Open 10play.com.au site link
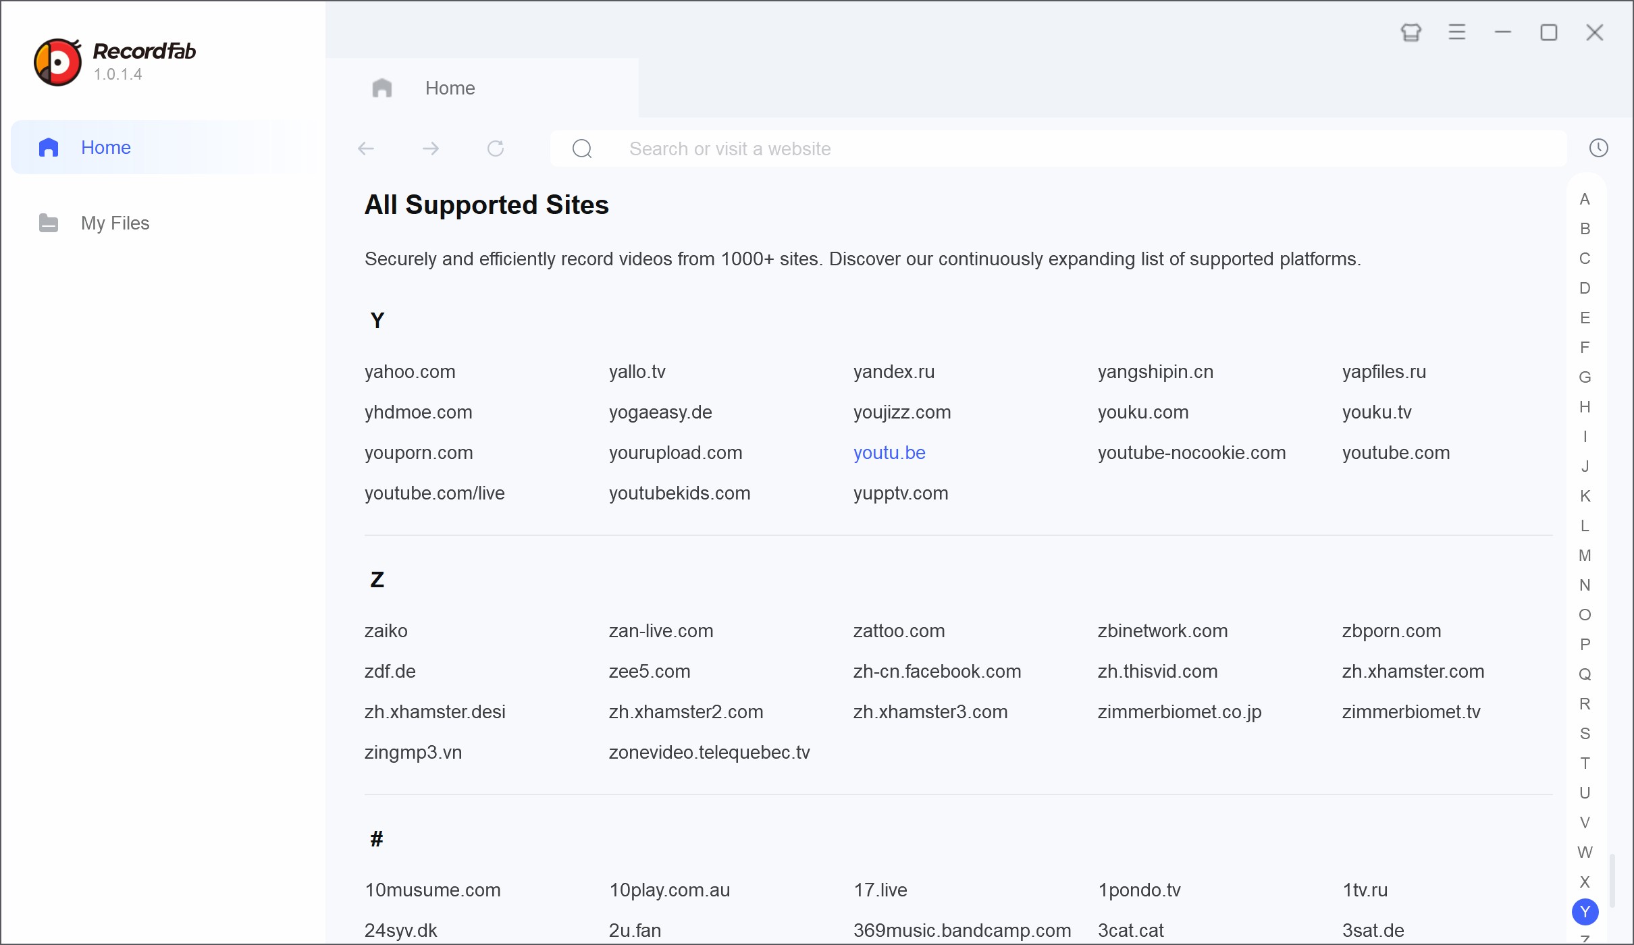The height and width of the screenshot is (945, 1634). 670,890
